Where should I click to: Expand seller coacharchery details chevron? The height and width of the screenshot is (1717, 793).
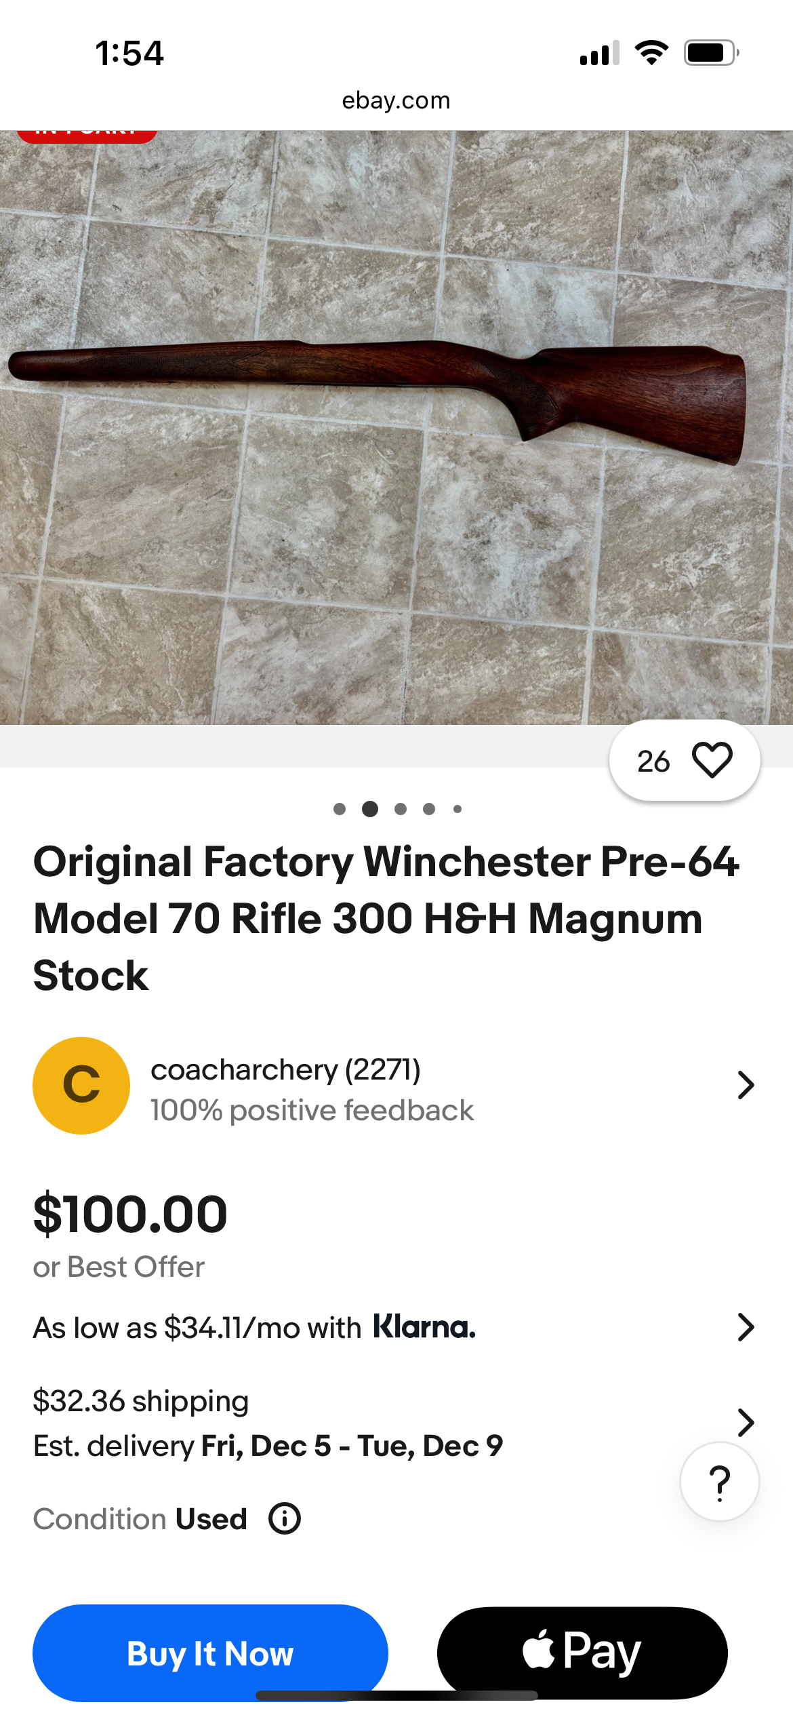[746, 1085]
